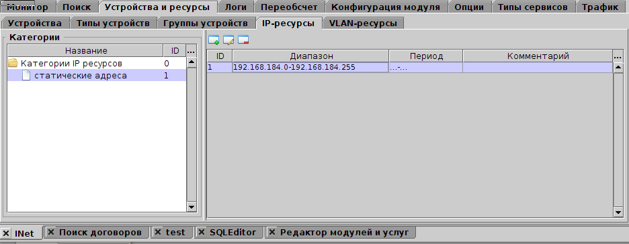Image resolution: width=629 pixels, height=244 pixels.
Task: Open the Трафик tab
Action: pyautogui.click(x=601, y=7)
